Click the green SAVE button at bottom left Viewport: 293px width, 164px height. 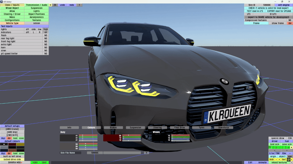click(x=44, y=163)
